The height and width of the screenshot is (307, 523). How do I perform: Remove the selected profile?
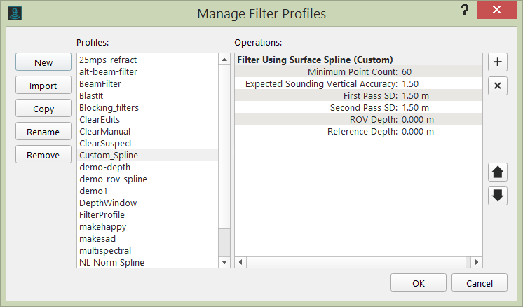click(43, 155)
